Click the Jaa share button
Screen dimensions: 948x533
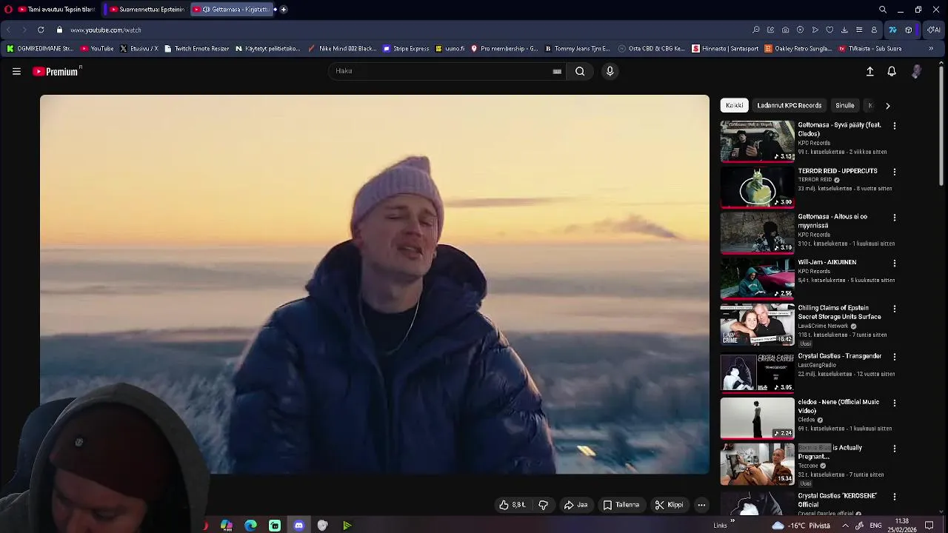coord(575,505)
